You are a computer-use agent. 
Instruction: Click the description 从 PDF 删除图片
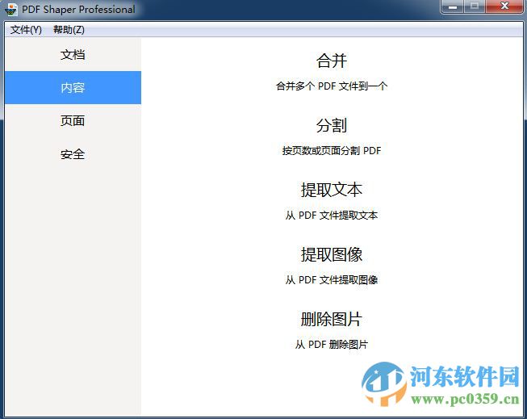[x=332, y=345]
